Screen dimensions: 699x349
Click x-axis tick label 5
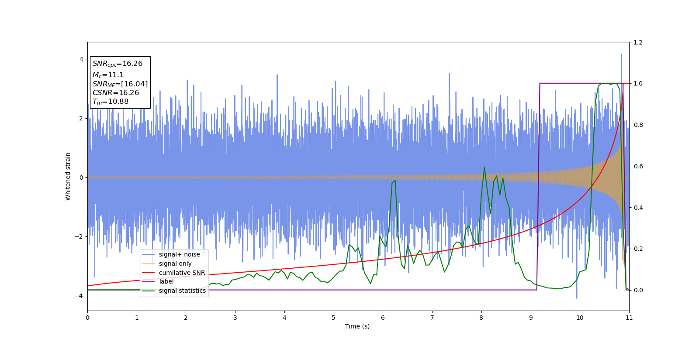click(333, 318)
